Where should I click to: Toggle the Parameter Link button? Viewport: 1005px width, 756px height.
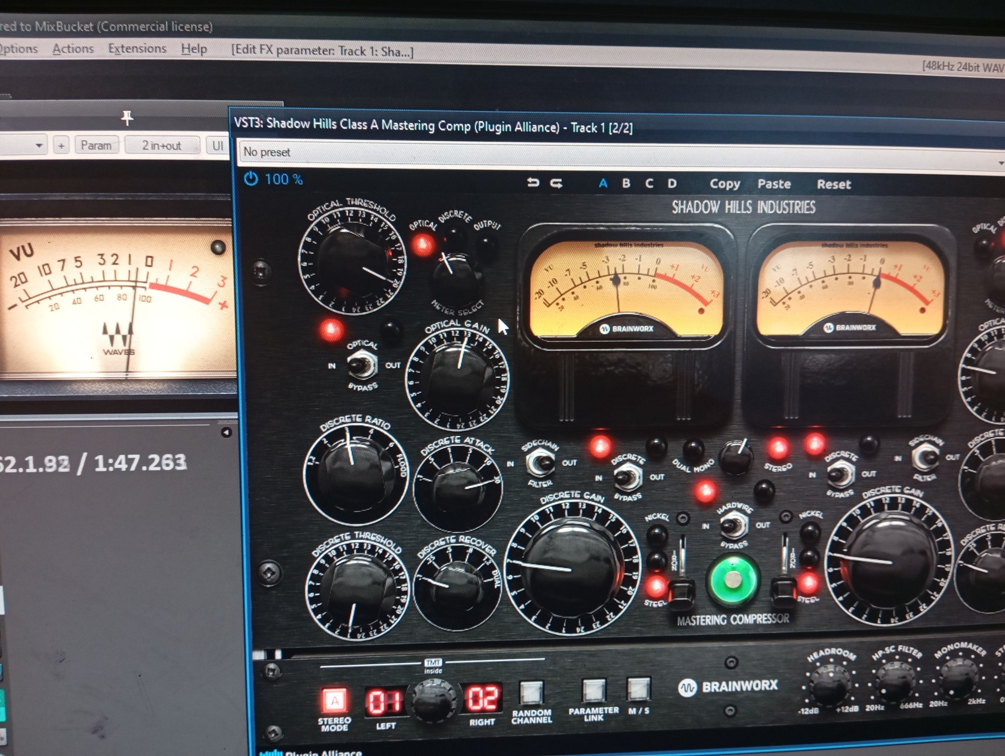(x=593, y=690)
